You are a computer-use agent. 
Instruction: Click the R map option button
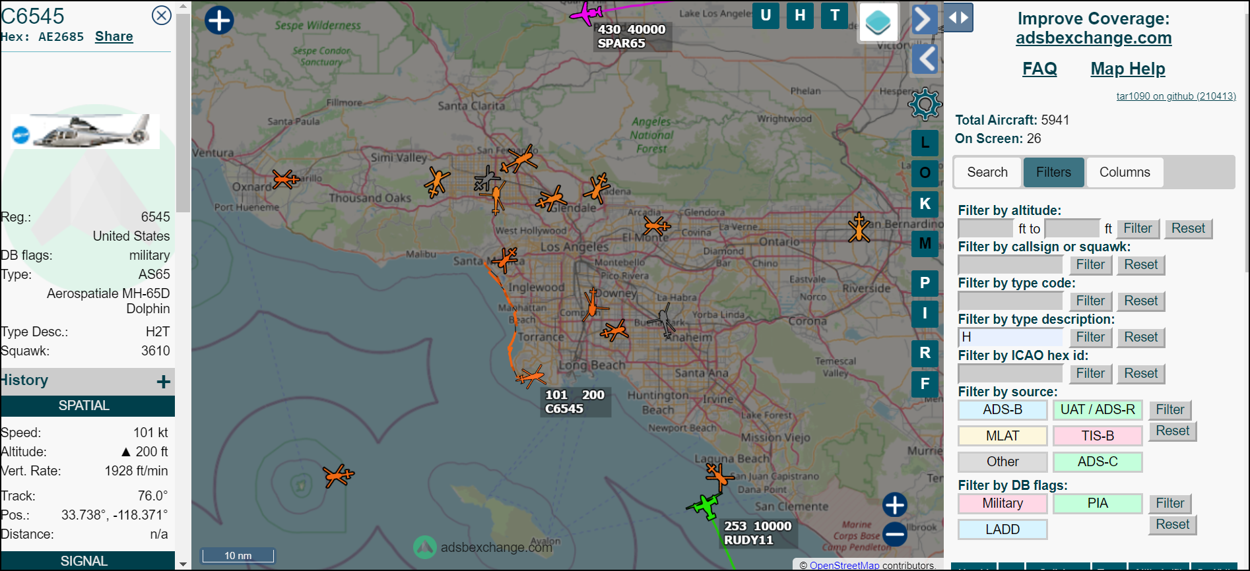click(925, 353)
